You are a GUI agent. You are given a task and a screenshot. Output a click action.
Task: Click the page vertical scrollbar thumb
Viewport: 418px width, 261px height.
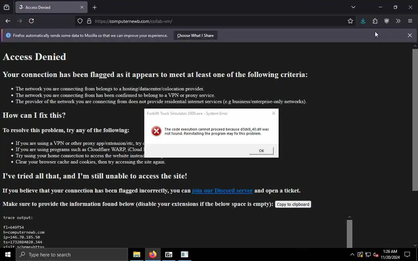pyautogui.click(x=415, y=120)
